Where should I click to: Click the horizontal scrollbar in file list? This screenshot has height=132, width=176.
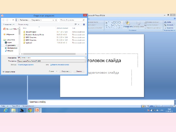(x=49, y=54)
